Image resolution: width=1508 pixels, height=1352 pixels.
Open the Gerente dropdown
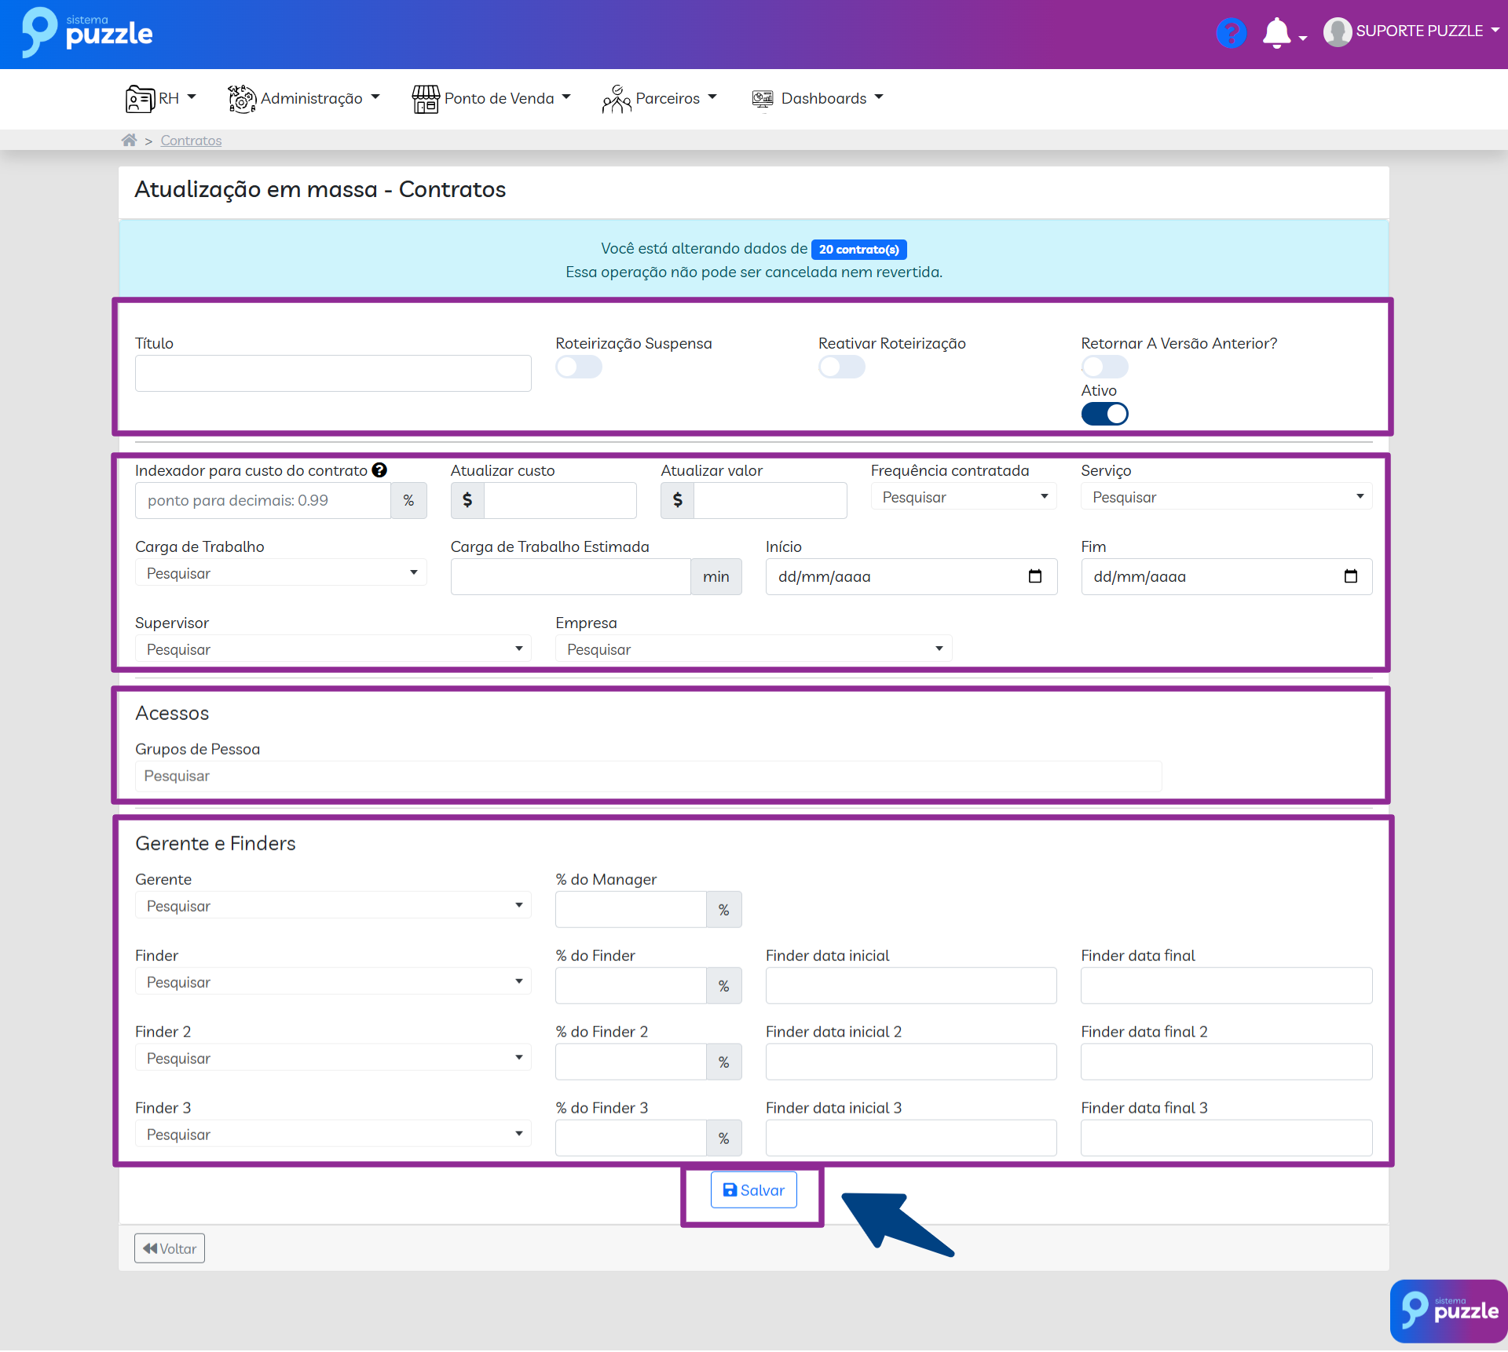click(333, 906)
